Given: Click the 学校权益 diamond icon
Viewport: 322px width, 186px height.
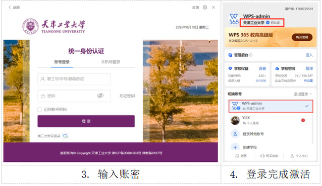Looking at the screenshot, I should coord(230,68).
